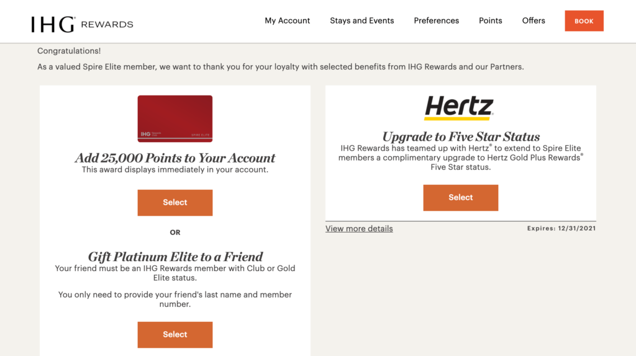
Task: Click the Upgrade to Five Star Status heading
Action: coord(461,136)
